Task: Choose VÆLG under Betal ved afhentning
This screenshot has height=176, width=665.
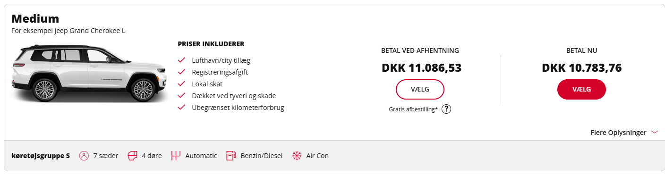Action: tap(420, 89)
